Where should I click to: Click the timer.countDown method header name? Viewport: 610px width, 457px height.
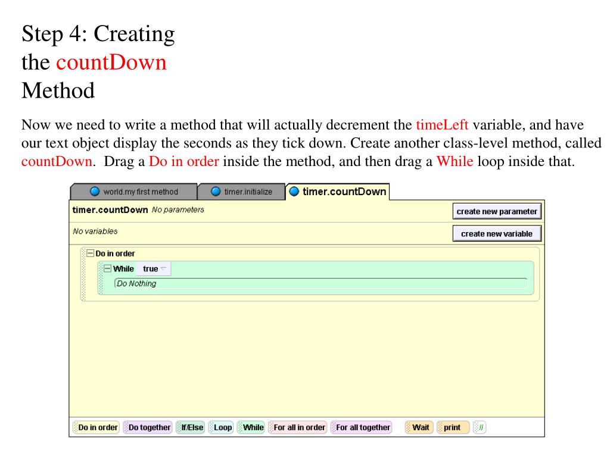tap(110, 210)
